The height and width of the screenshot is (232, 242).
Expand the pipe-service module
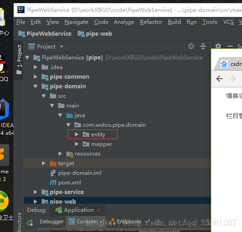[x=36, y=192]
